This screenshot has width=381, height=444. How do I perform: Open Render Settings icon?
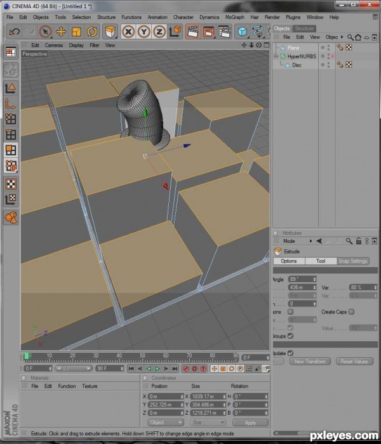pyautogui.click(x=224, y=32)
